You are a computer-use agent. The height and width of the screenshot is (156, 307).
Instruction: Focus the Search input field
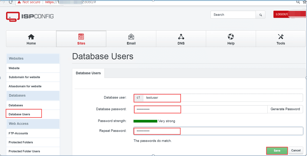pos(233,15)
